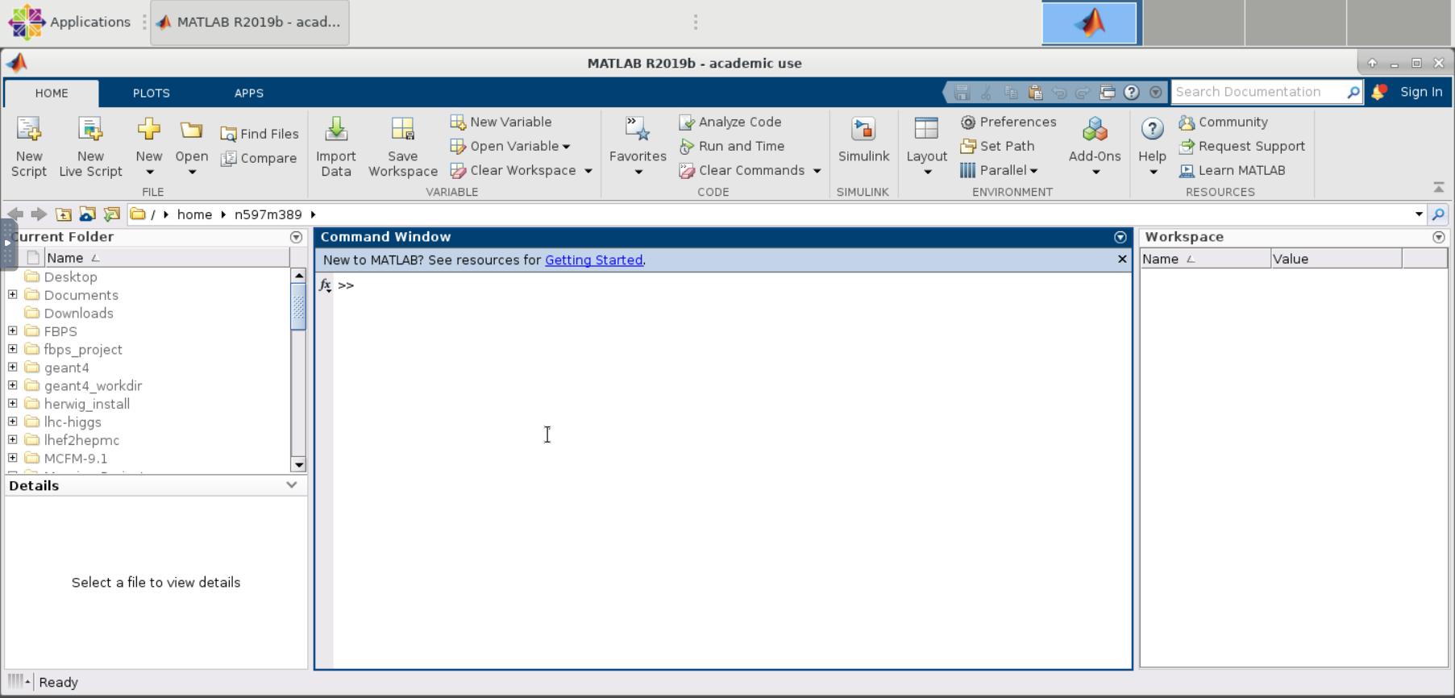Click the Search Documentation field
1455x698 pixels.
click(1258, 92)
